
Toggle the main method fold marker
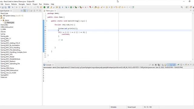[x=47, y=21]
